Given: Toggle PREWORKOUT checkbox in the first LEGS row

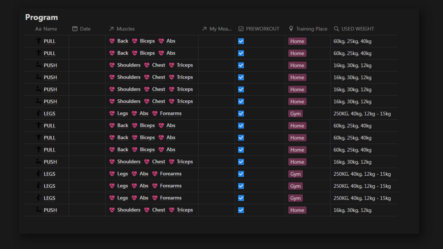Looking at the screenshot, I should tap(241, 113).
